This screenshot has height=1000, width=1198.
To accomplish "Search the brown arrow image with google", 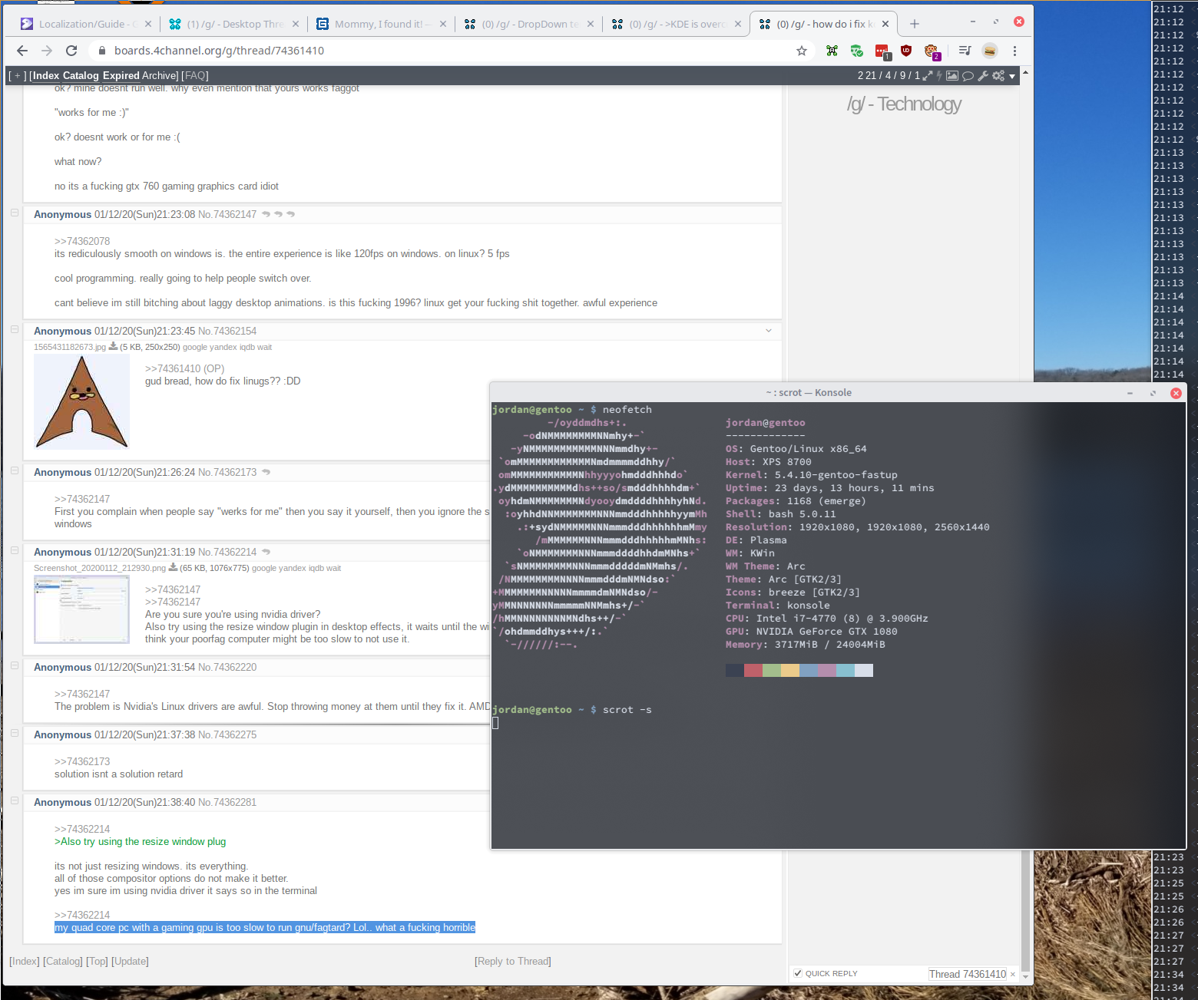I will pyautogui.click(x=195, y=347).
